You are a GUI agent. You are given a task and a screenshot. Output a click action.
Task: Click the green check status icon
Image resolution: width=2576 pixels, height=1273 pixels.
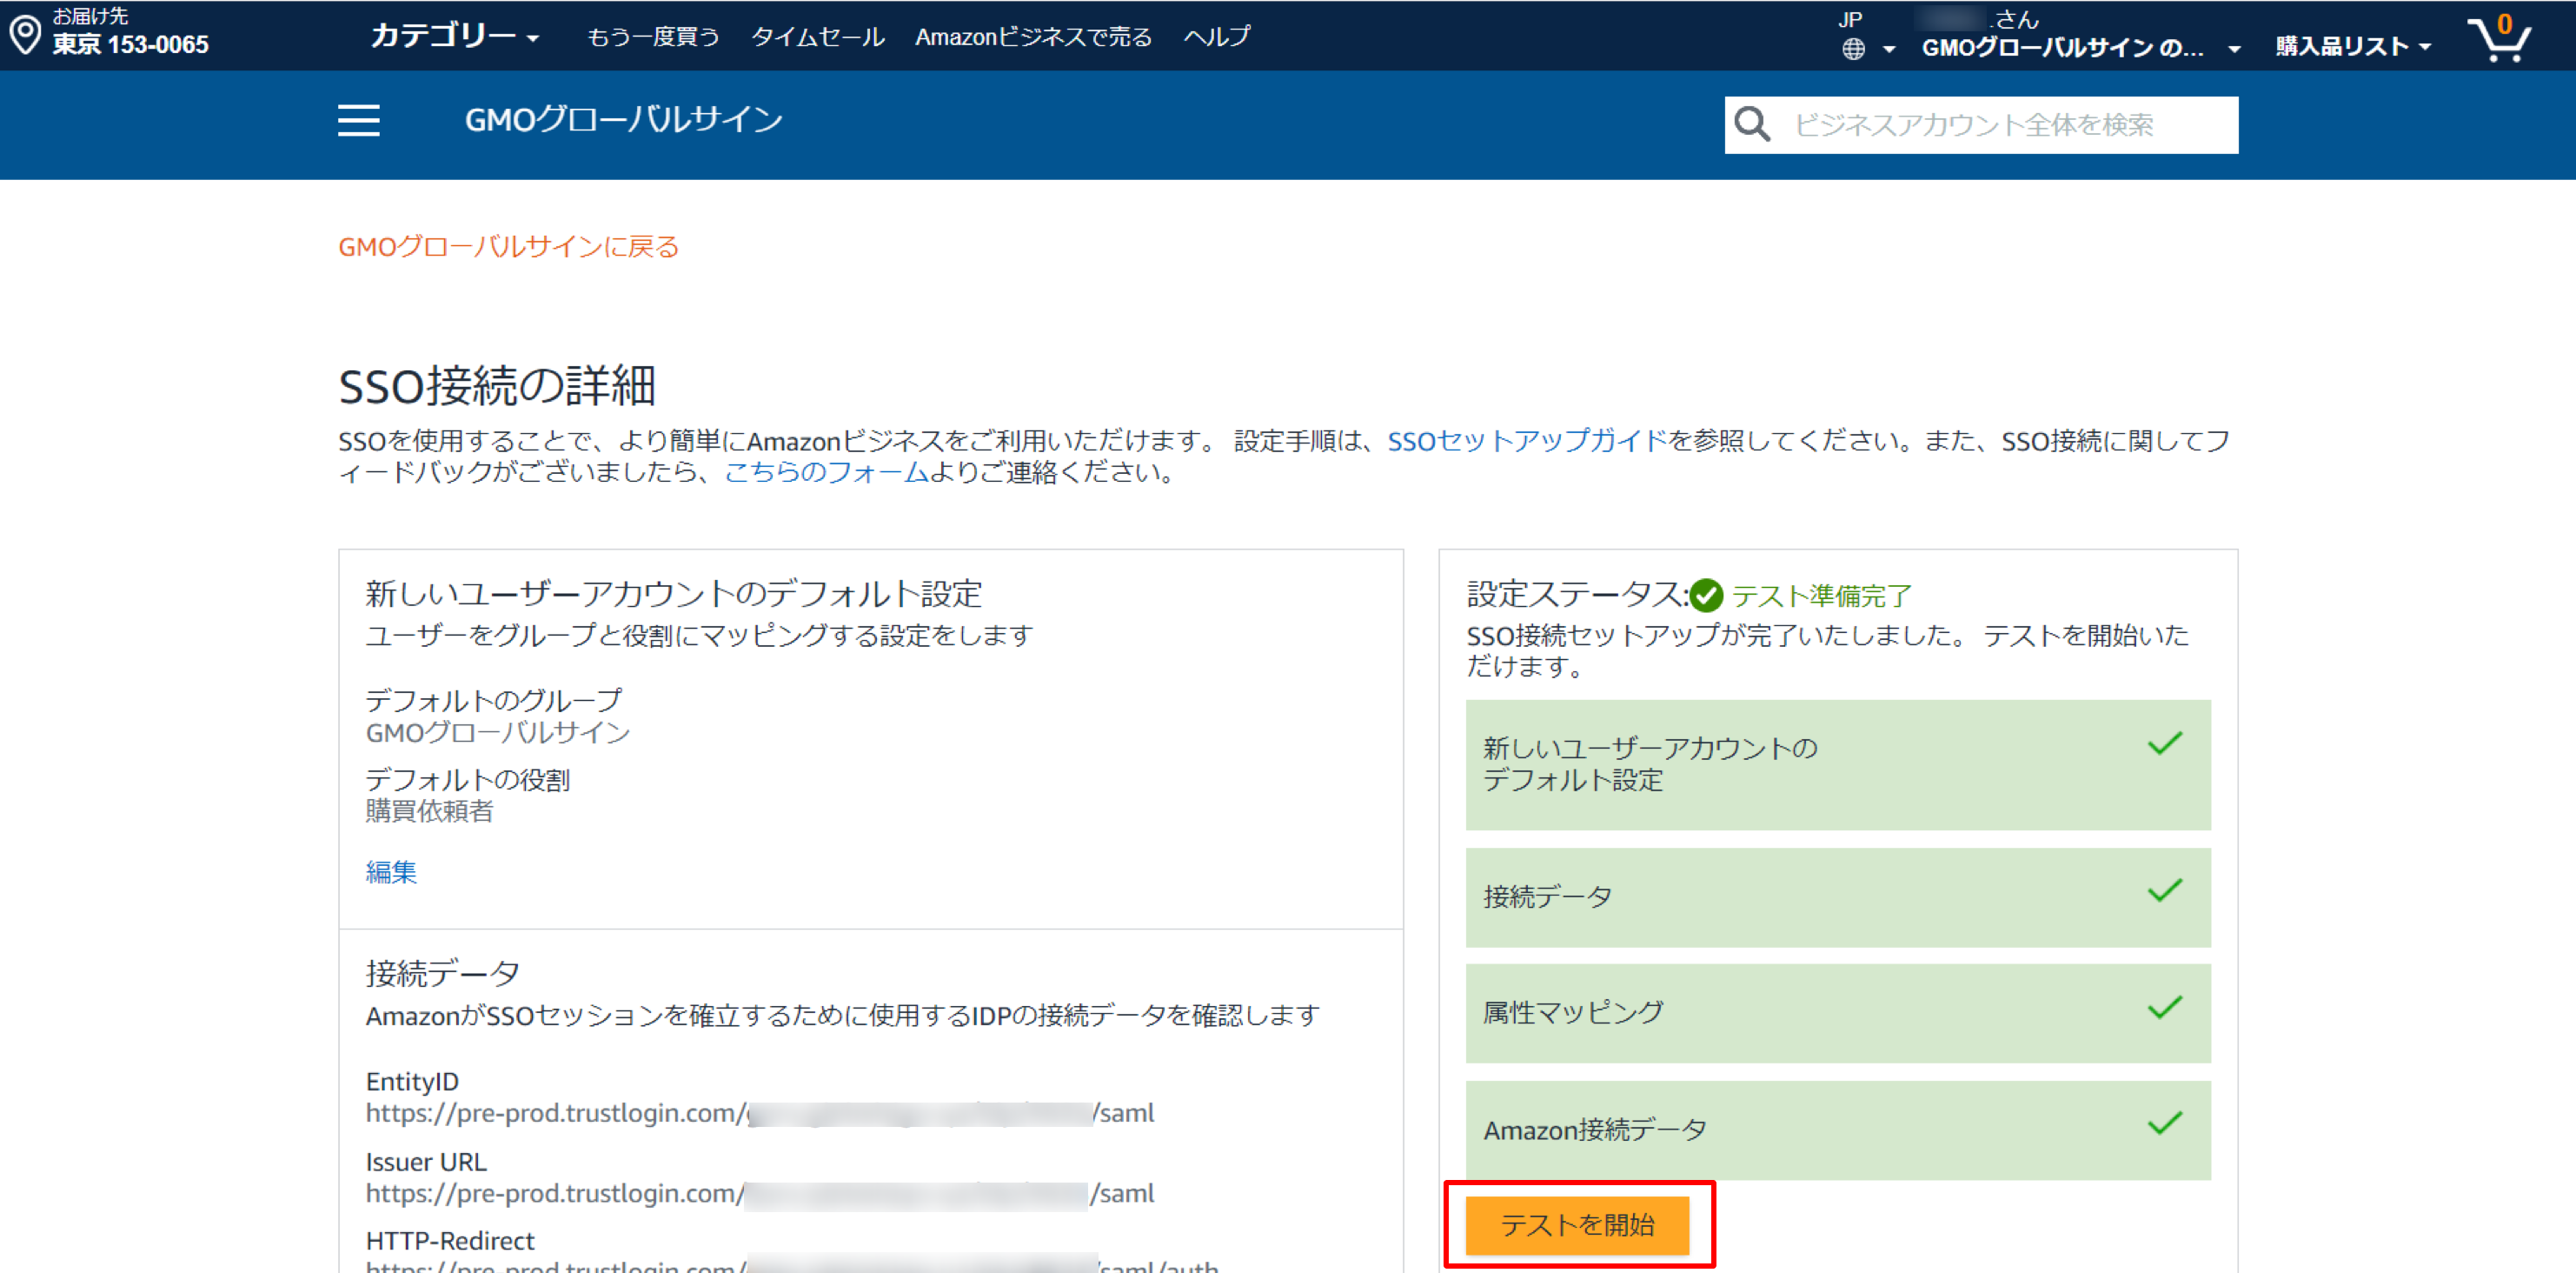(1707, 596)
